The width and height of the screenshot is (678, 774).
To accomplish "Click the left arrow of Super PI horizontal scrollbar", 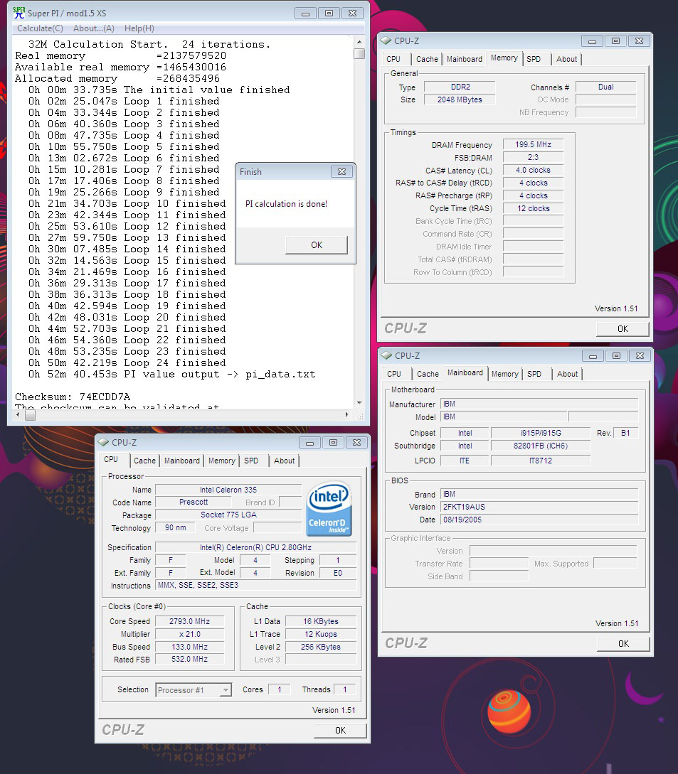I will [18, 415].
